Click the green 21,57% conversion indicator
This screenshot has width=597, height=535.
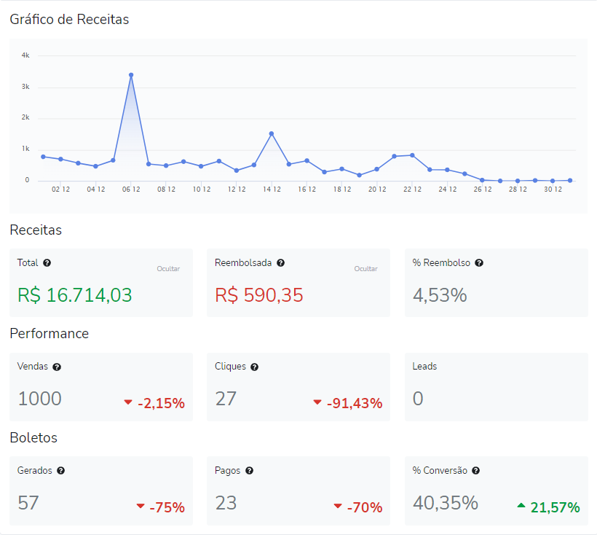tap(548, 507)
